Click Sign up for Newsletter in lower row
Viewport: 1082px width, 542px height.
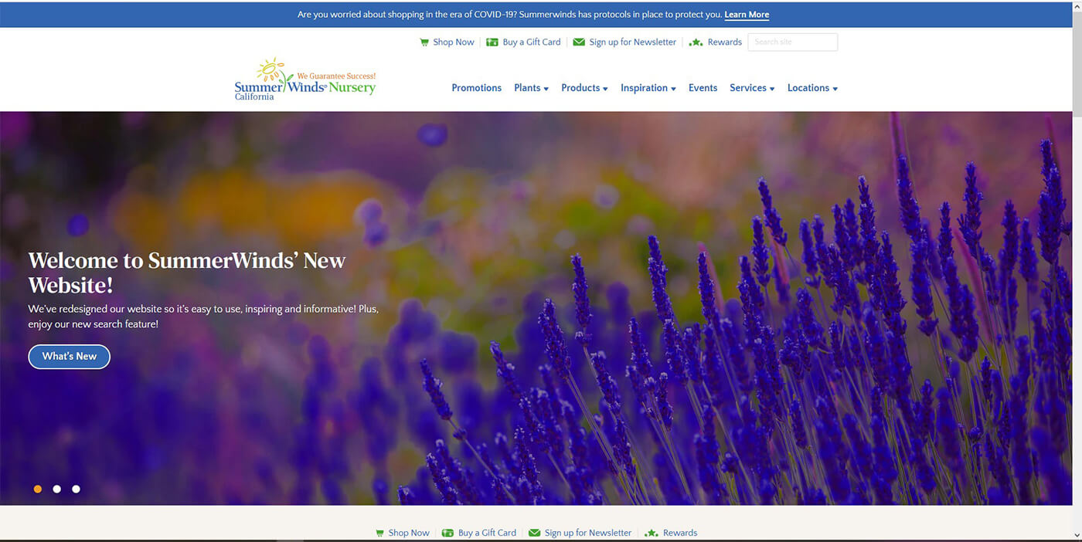pos(588,533)
